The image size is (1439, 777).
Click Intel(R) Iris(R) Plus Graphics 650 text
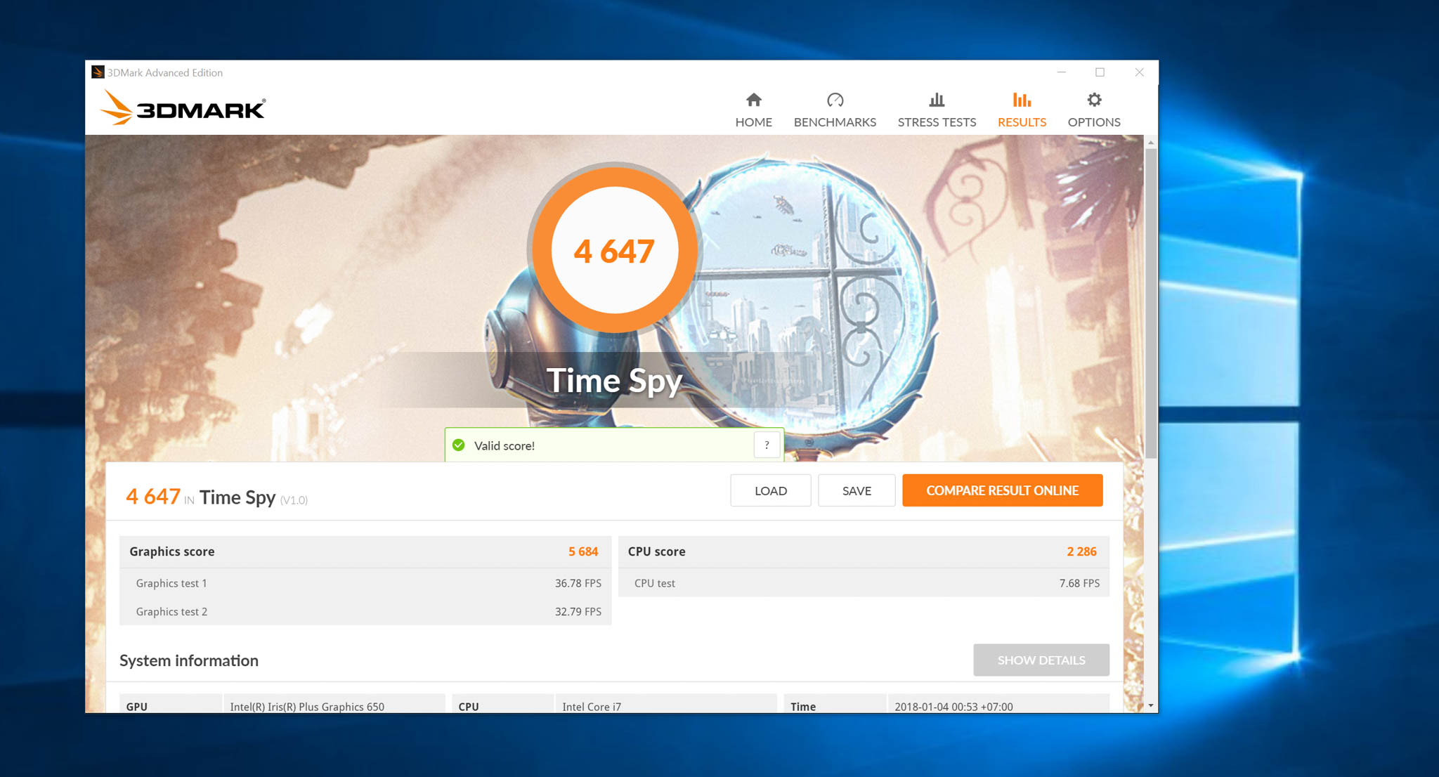[x=307, y=707]
